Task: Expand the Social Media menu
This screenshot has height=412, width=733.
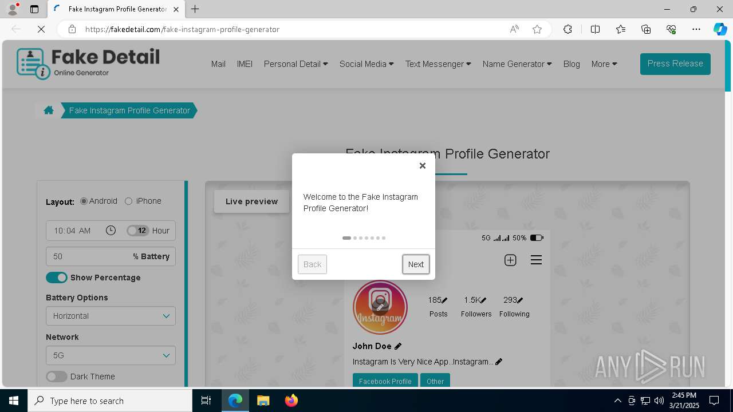Action: click(366, 64)
